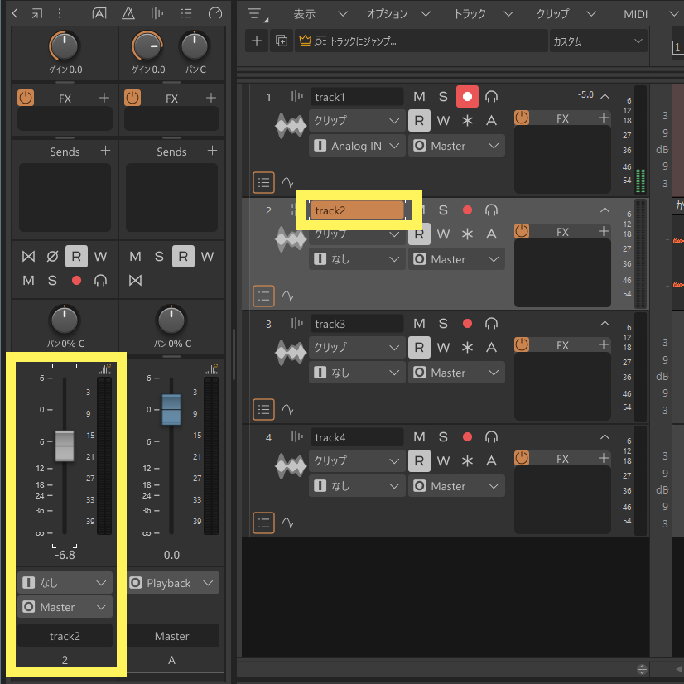Toggle the phase invert button in track2 inspector
The image size is (684, 684).
click(52, 256)
